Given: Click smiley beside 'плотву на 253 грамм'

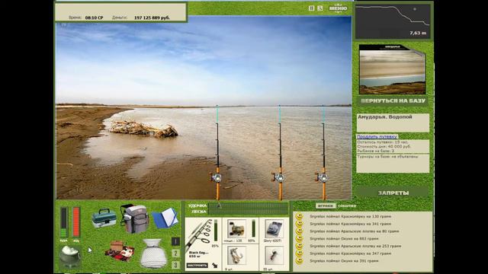Looking at the screenshot, I should click(x=300, y=246).
